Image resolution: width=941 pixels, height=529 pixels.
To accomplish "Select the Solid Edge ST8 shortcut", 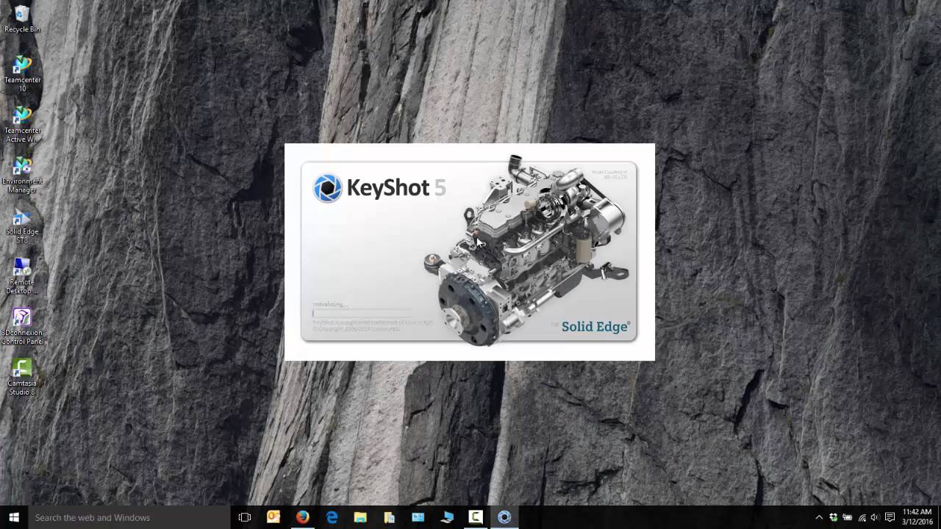I will point(22,226).
